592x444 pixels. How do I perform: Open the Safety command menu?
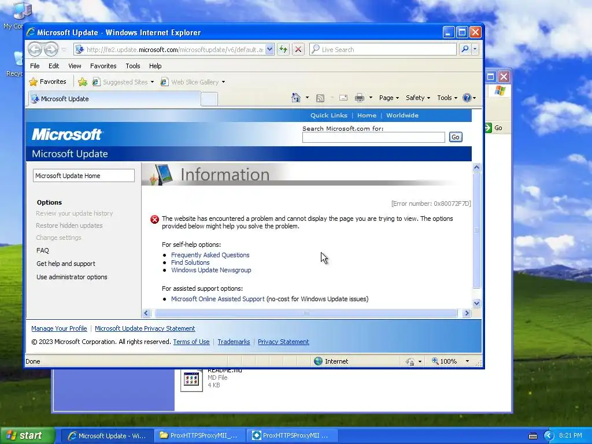[x=417, y=98]
